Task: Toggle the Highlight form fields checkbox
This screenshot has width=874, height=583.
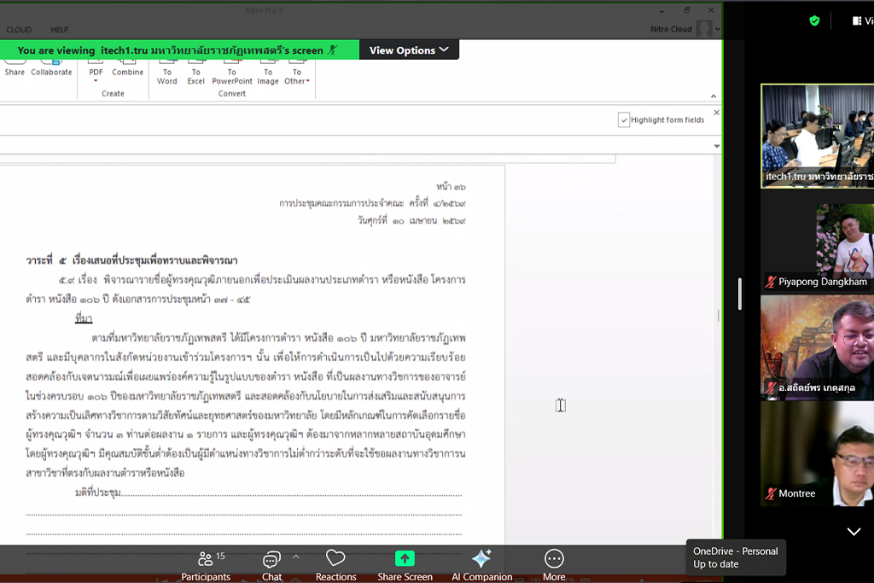Action: click(624, 120)
